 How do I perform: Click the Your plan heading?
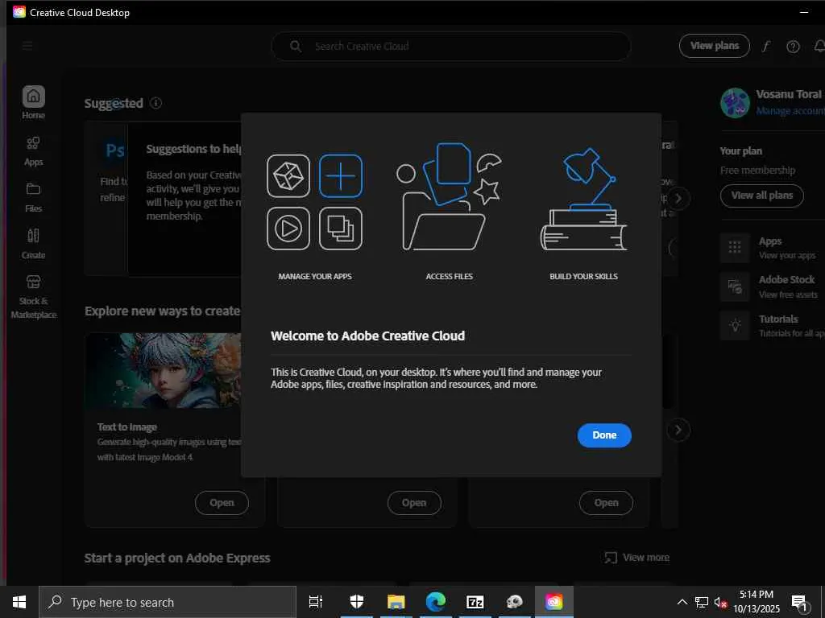[x=741, y=150]
